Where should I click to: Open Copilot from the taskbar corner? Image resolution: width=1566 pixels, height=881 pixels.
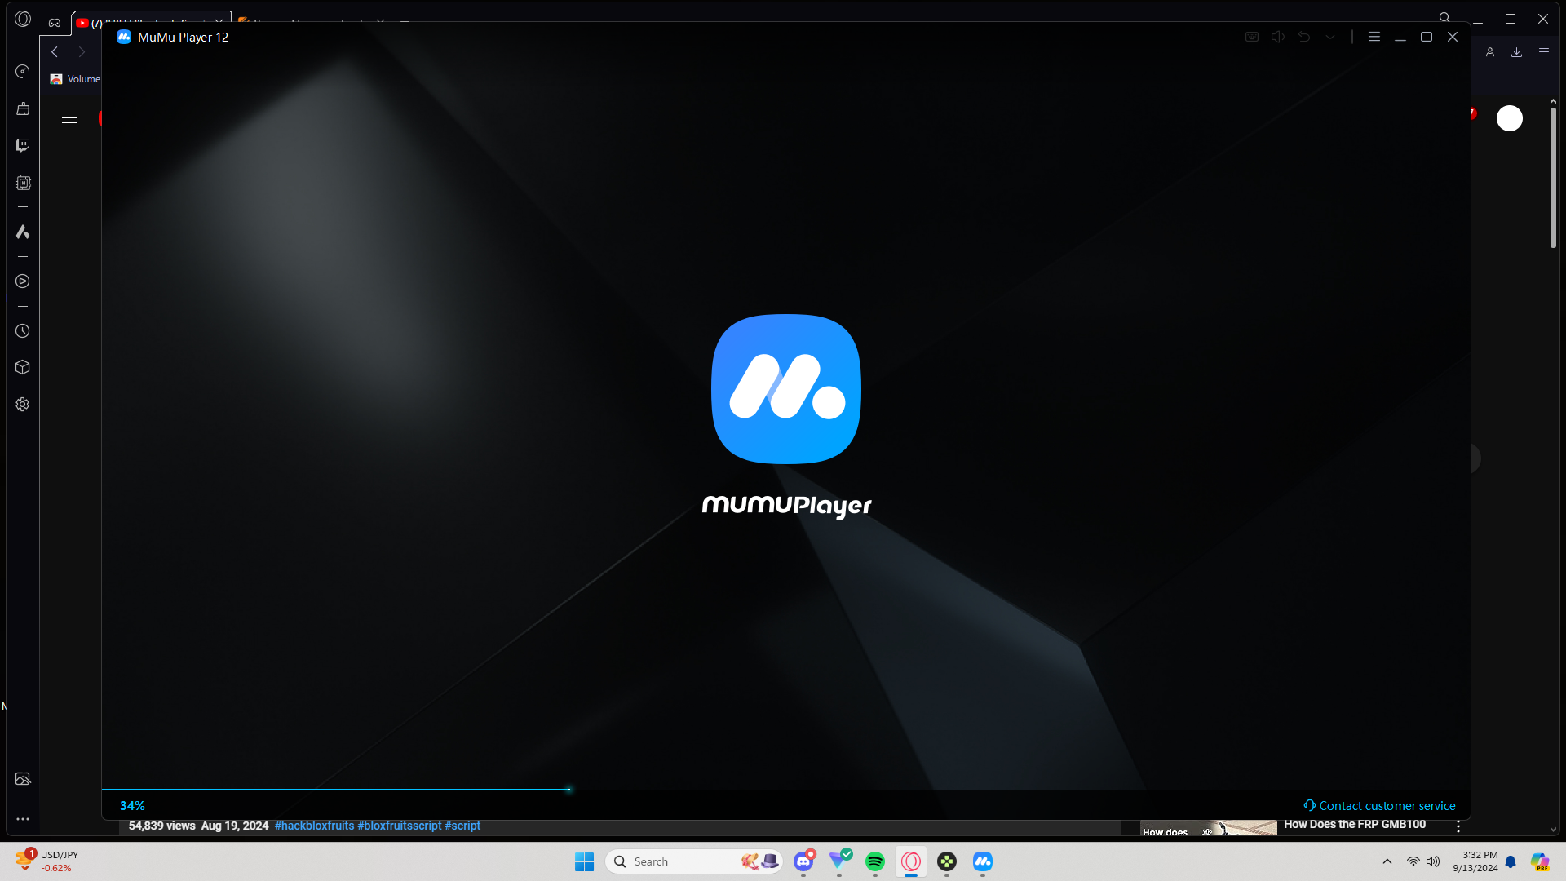click(1540, 861)
